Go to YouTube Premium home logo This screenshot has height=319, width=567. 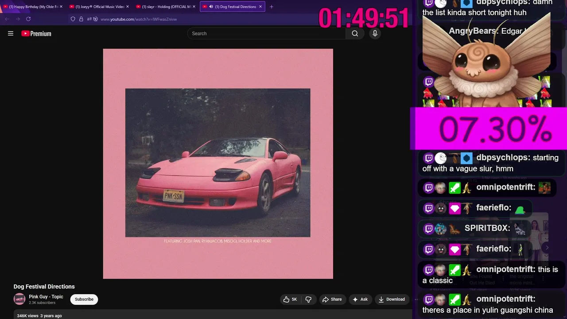tap(36, 33)
